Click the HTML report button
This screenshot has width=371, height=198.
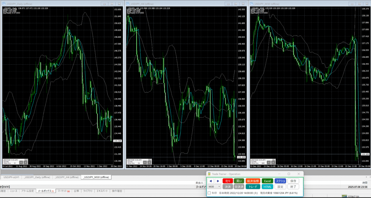coord(267,187)
